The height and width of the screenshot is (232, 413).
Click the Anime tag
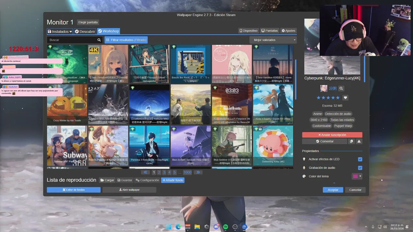click(x=317, y=114)
